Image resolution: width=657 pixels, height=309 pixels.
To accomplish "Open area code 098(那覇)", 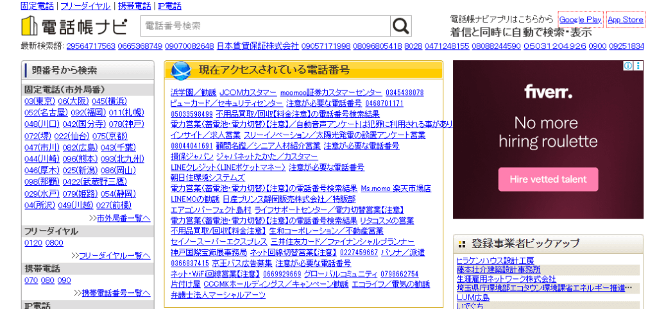I will pos(42,182).
